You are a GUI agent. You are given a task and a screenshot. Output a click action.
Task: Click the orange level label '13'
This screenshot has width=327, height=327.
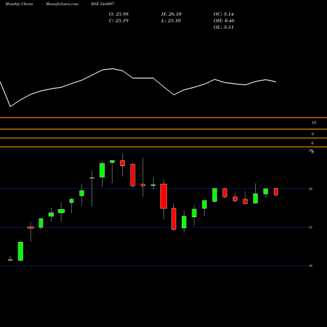tap(313, 123)
